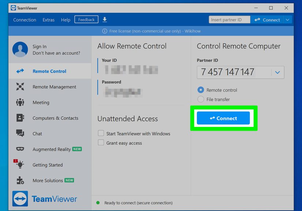Image resolution: width=302 pixels, height=211 pixels.
Task: Click the Connect button in top toolbar
Action: (x=267, y=20)
